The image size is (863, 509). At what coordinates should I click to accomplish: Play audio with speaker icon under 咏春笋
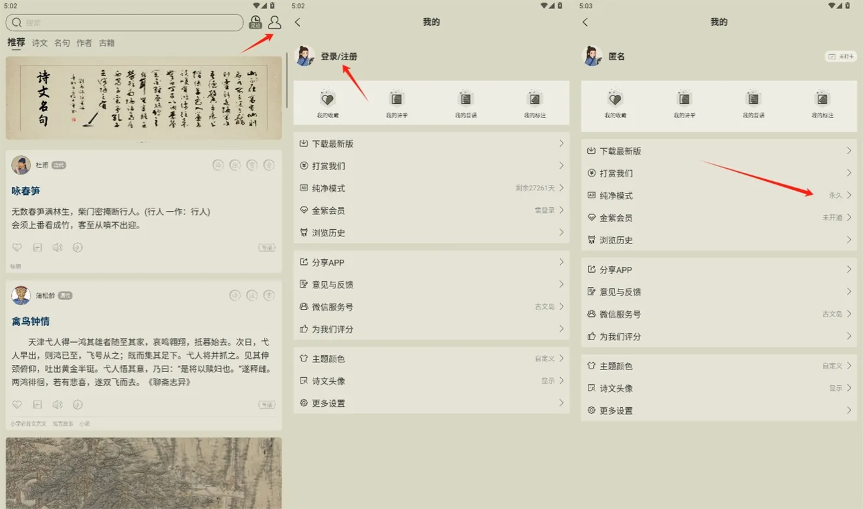pyautogui.click(x=58, y=247)
